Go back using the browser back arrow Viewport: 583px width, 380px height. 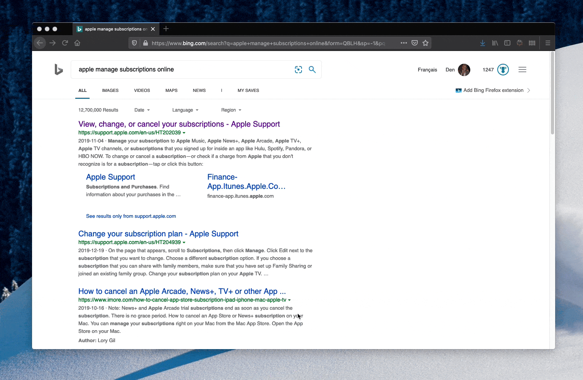pos(40,43)
